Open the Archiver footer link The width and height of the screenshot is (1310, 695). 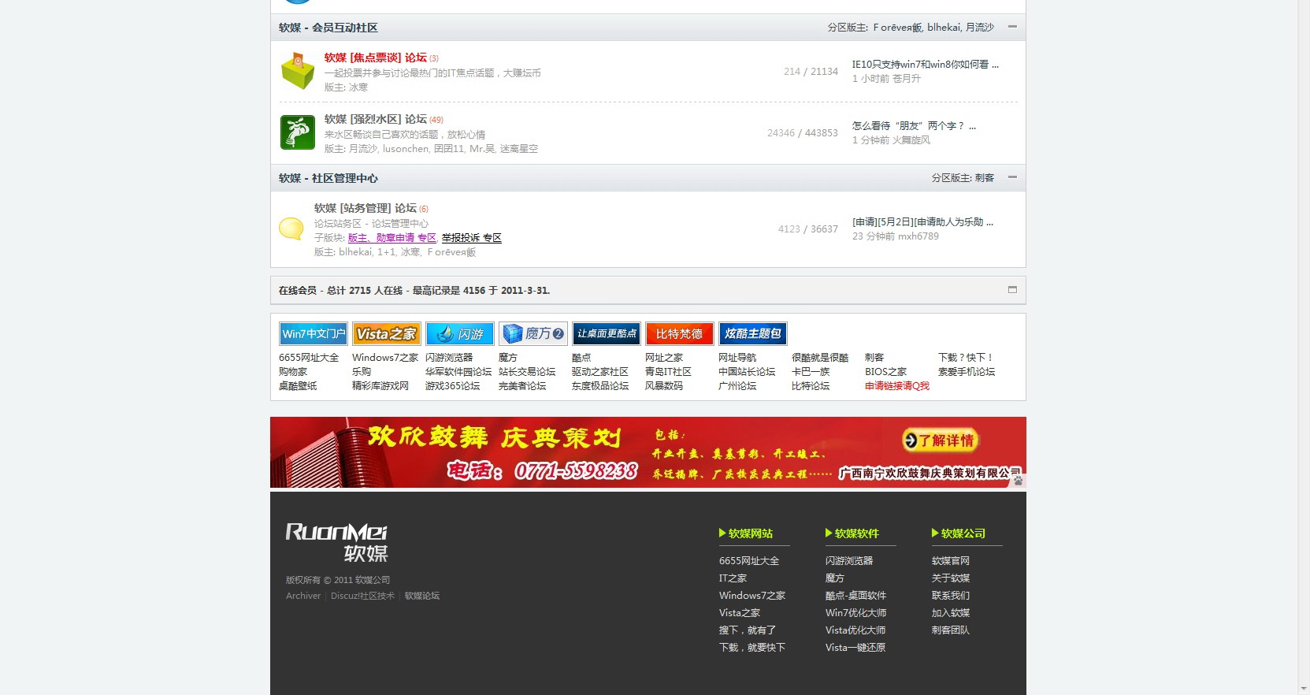303,596
